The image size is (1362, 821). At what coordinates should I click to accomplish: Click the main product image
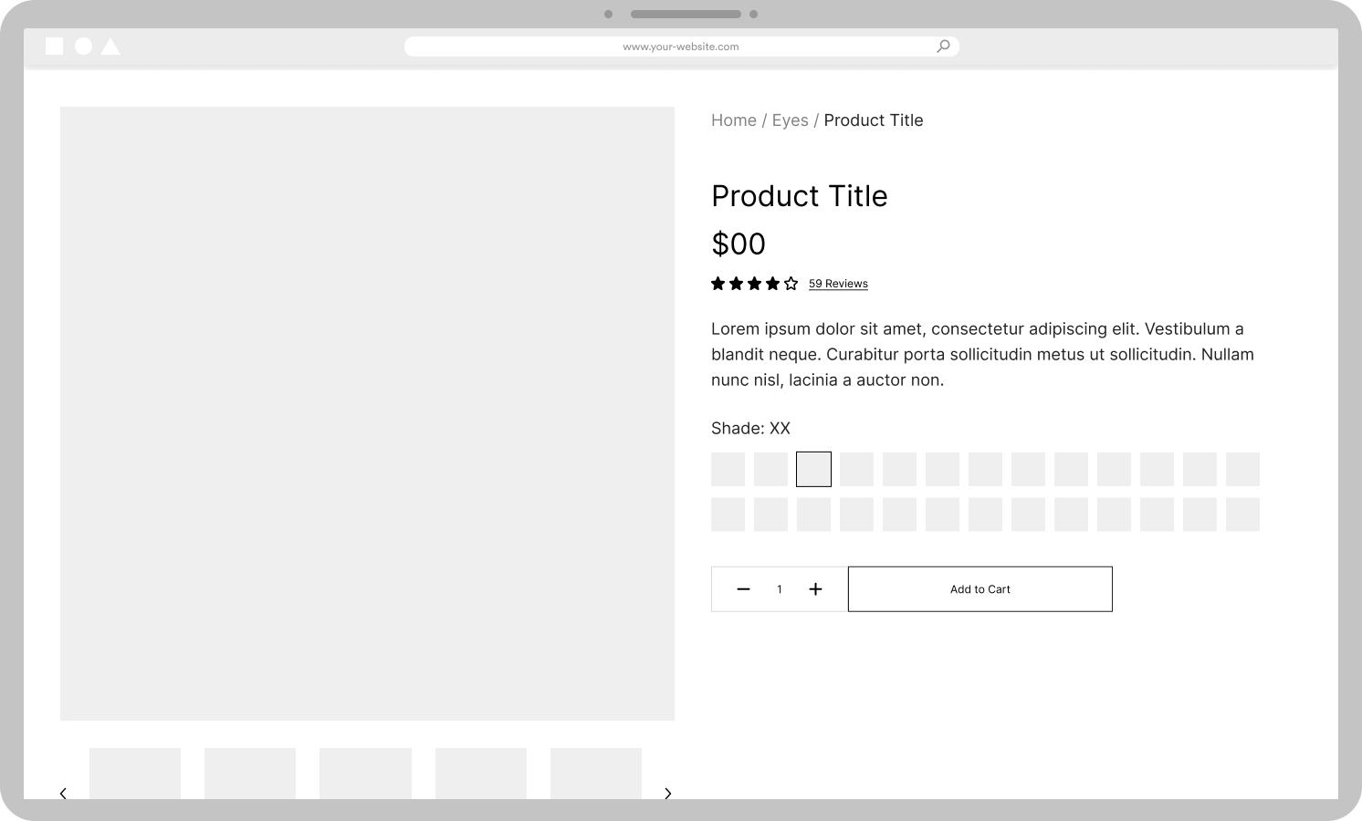coord(367,413)
